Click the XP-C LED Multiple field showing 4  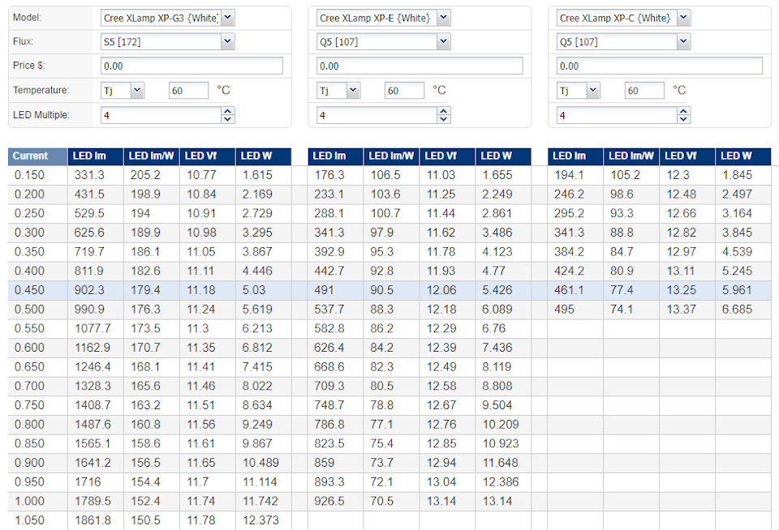tap(617, 115)
